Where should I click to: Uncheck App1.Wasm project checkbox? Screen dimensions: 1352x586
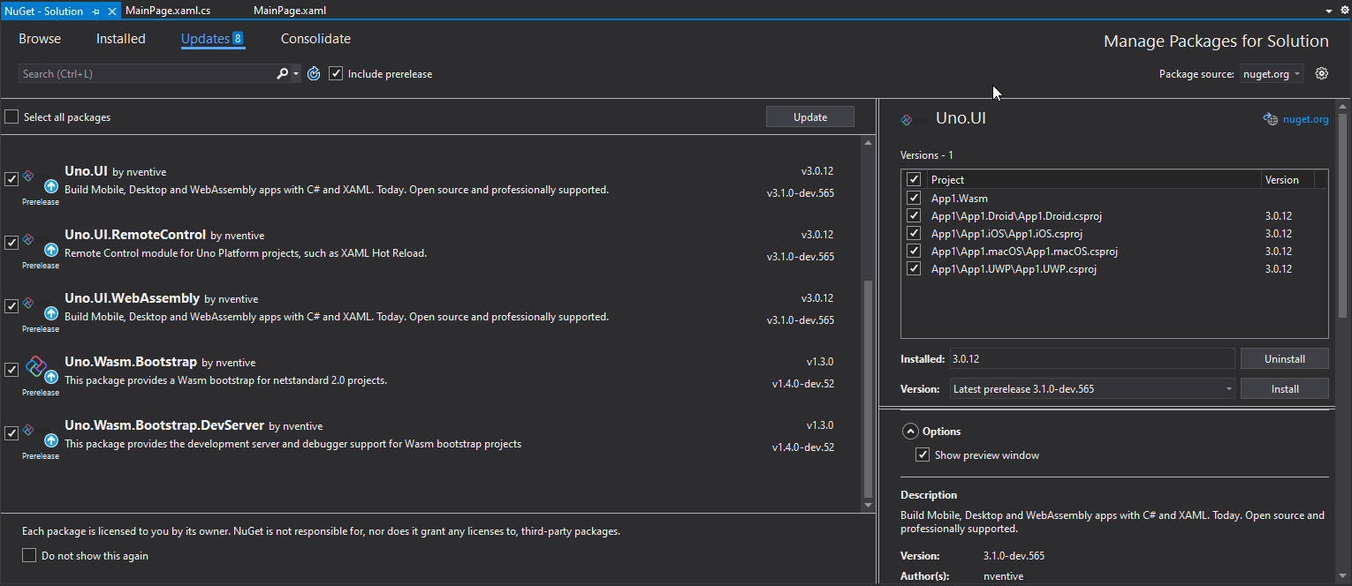[x=914, y=199]
